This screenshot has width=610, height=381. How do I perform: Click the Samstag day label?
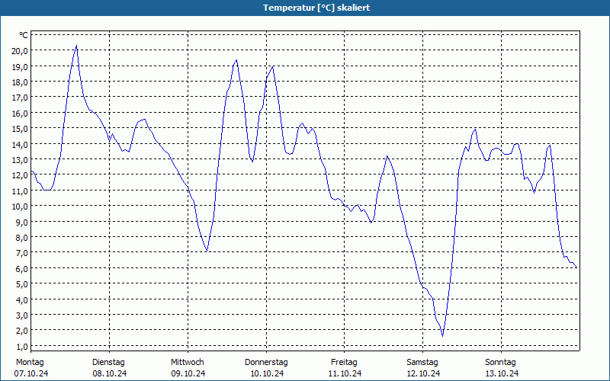(x=422, y=363)
